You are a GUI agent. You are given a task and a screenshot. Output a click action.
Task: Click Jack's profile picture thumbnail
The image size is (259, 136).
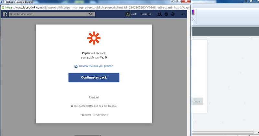[x=128, y=14]
